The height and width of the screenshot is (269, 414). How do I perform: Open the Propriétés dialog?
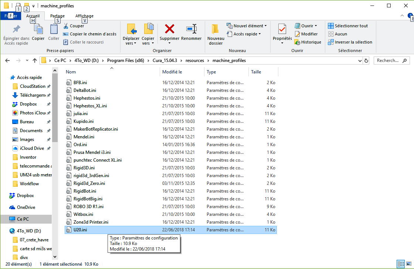click(x=282, y=34)
